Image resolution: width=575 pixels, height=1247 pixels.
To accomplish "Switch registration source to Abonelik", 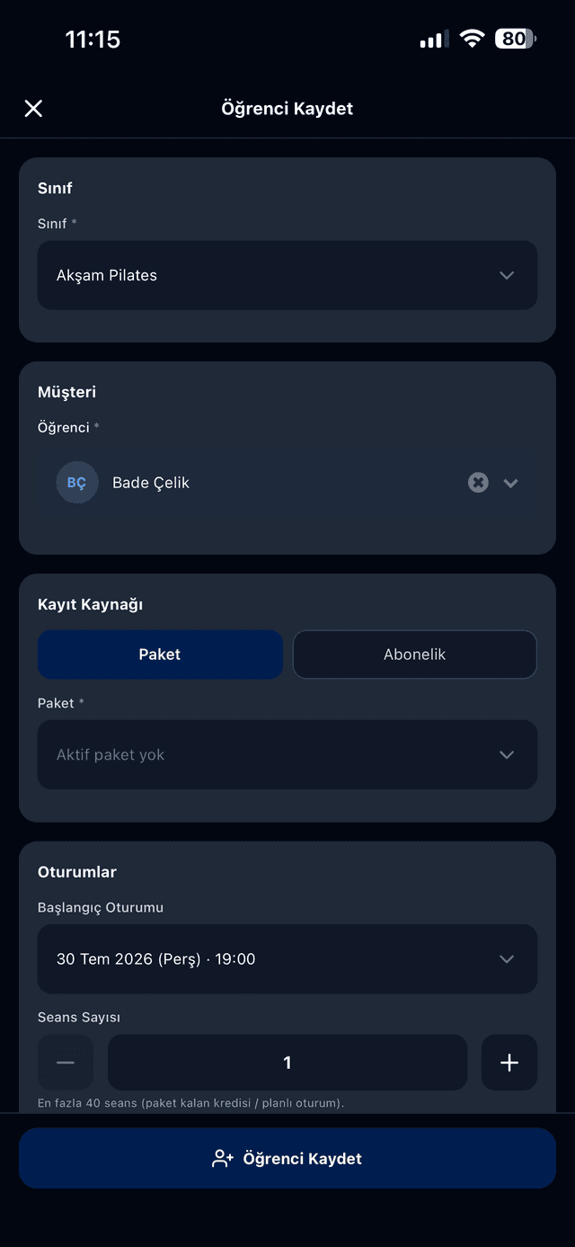I will coord(415,655).
